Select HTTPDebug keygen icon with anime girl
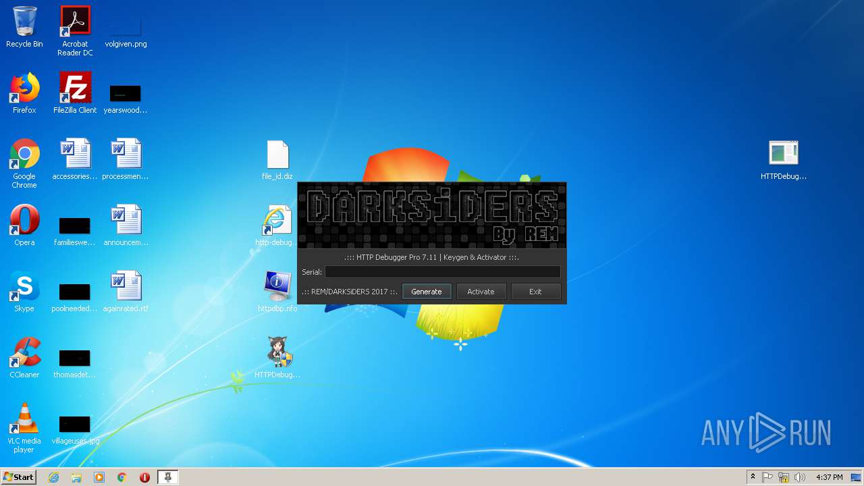864x486 pixels. coord(277,358)
